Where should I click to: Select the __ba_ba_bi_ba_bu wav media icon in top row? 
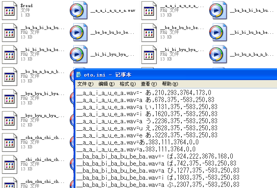pyautogui.click(x=218, y=11)
